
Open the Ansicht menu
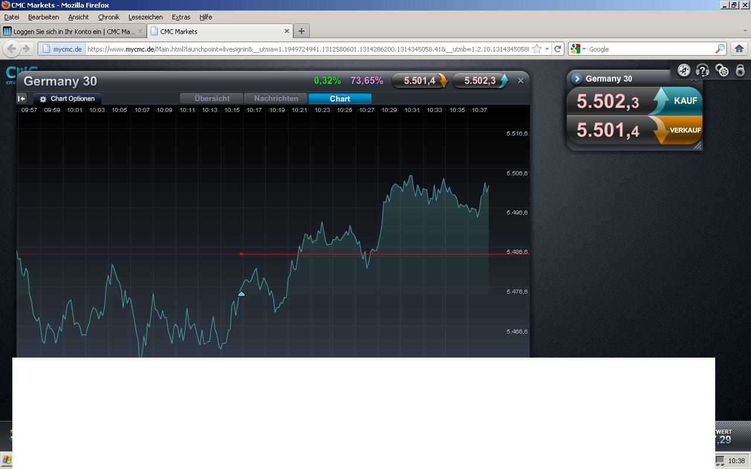[78, 17]
